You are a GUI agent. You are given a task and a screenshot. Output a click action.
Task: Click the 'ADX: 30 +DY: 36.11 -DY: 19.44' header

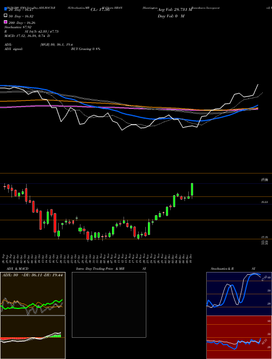coord(32,275)
